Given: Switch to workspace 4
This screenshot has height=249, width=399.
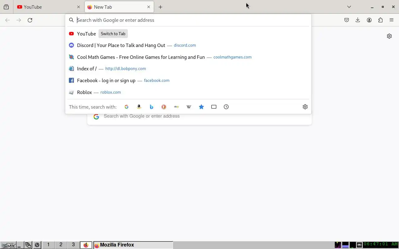Looking at the screenshot, I should (x=86, y=245).
